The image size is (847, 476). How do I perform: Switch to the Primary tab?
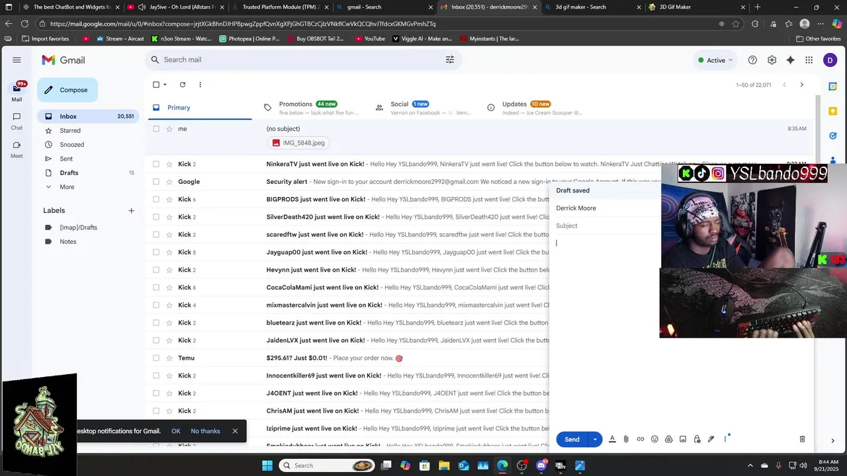click(199, 108)
